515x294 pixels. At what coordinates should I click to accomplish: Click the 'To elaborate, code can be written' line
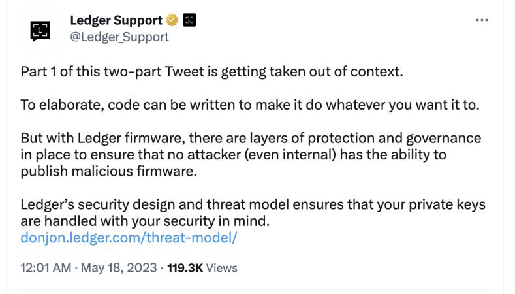250,105
